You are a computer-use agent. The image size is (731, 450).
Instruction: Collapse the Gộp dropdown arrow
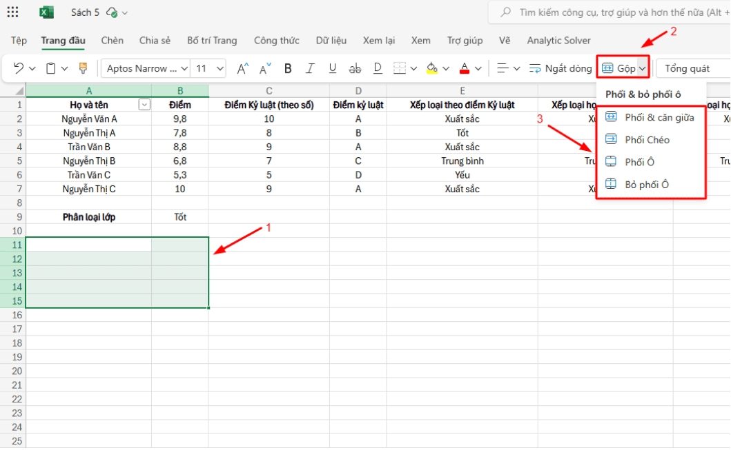[x=643, y=69]
